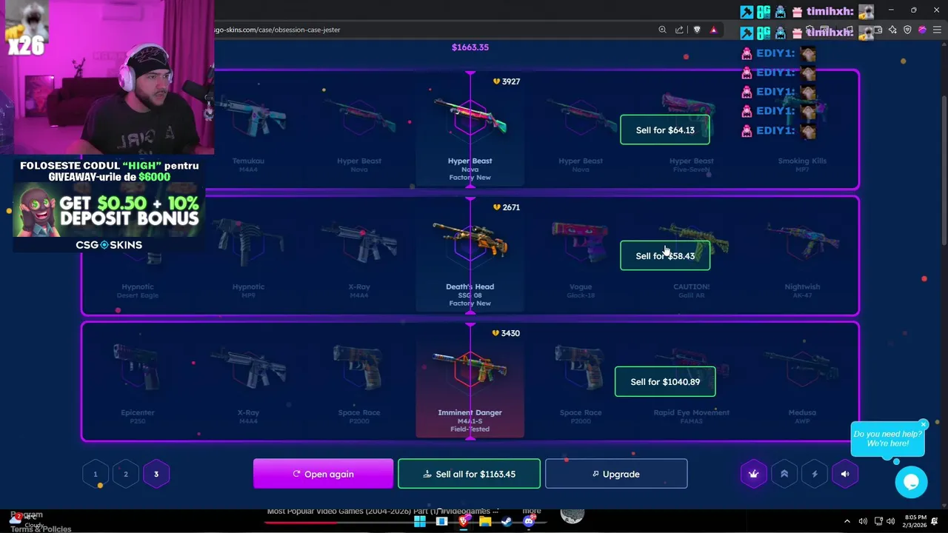Image resolution: width=948 pixels, height=533 pixels.
Task: Open the Brave VPN shield icon
Action: [x=907, y=30]
